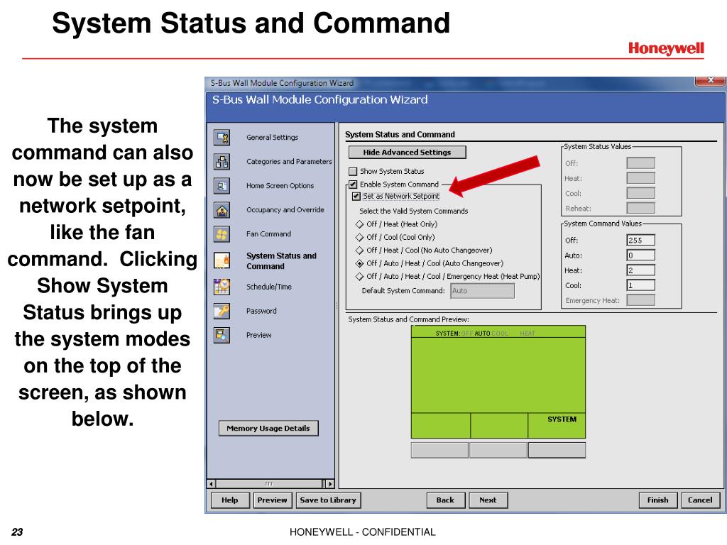Toggle Set as Network Setpoint checkbox
The image size is (727, 545).
(356, 197)
